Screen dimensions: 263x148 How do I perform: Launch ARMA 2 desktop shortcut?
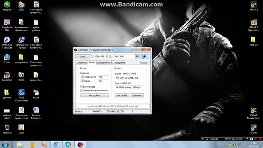pyautogui.click(x=254, y=6)
